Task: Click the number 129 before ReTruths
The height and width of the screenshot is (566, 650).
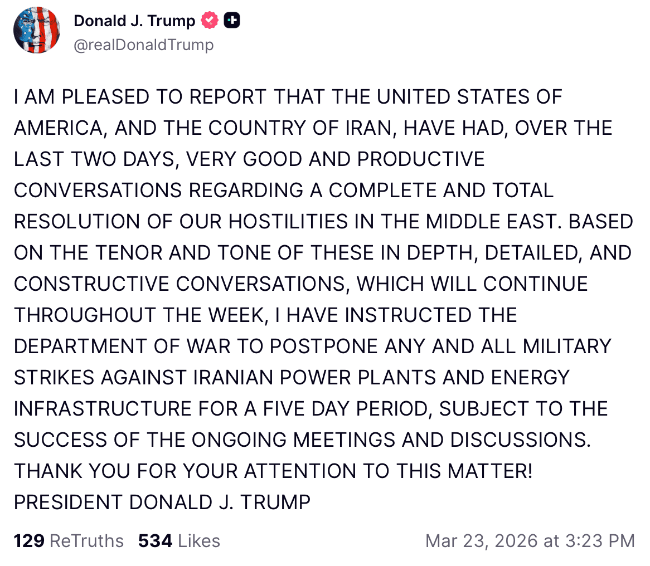Action: click(x=29, y=540)
